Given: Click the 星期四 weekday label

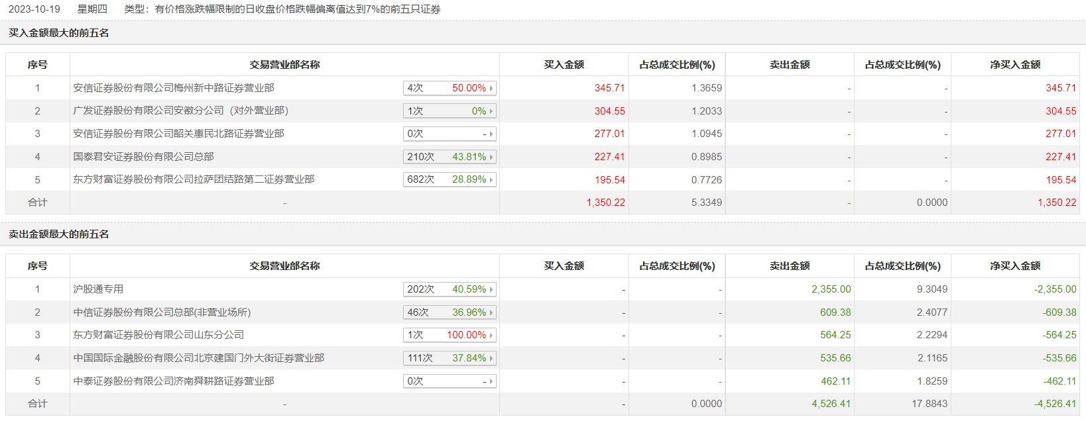Looking at the screenshot, I should click(92, 9).
